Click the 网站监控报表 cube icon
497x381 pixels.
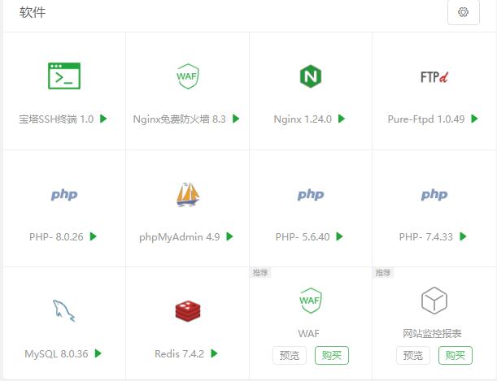pos(434,301)
